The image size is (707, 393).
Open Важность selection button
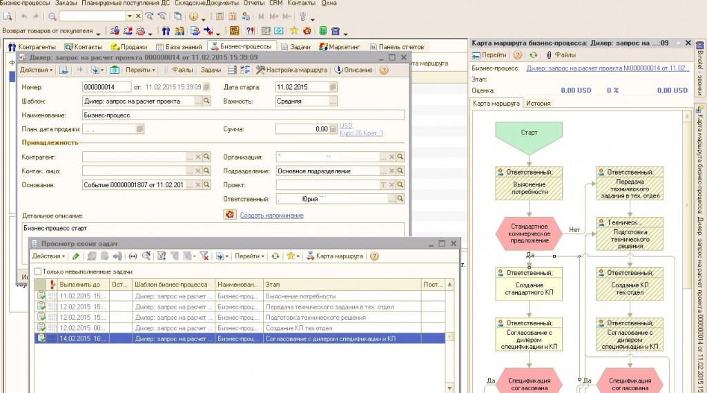click(x=333, y=102)
